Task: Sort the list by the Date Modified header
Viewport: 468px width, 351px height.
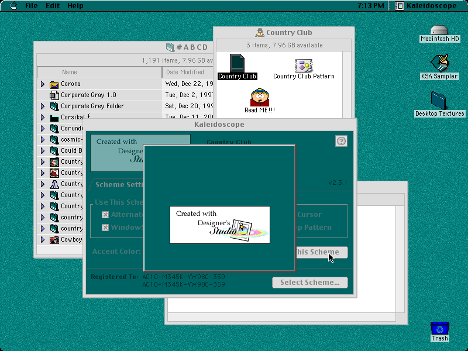Action: (188, 72)
